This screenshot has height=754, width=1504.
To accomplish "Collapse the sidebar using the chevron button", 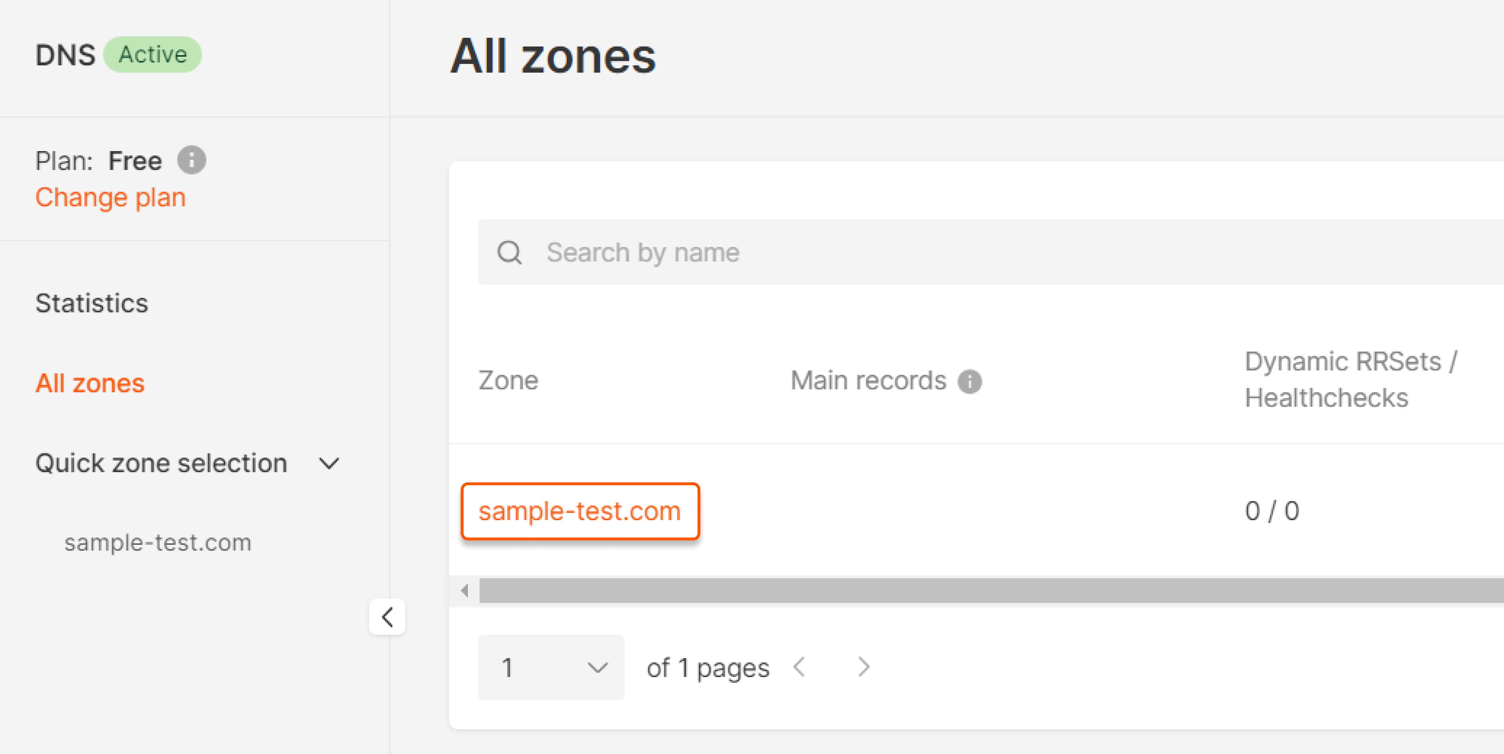I will 387,617.
